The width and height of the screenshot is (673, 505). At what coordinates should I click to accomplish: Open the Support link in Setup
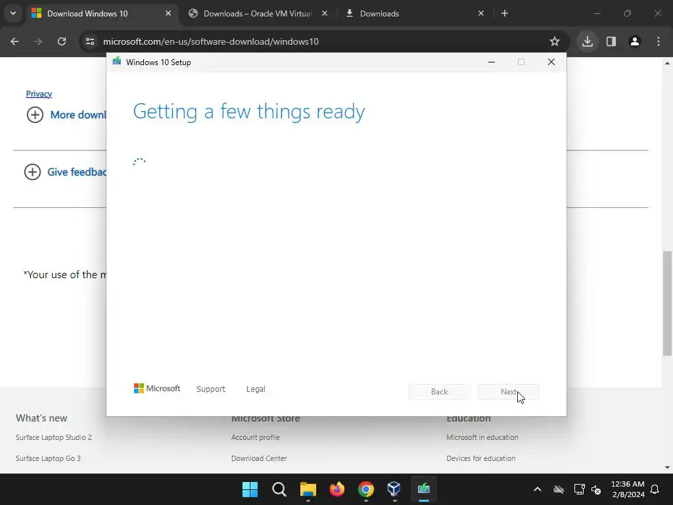pyautogui.click(x=211, y=389)
